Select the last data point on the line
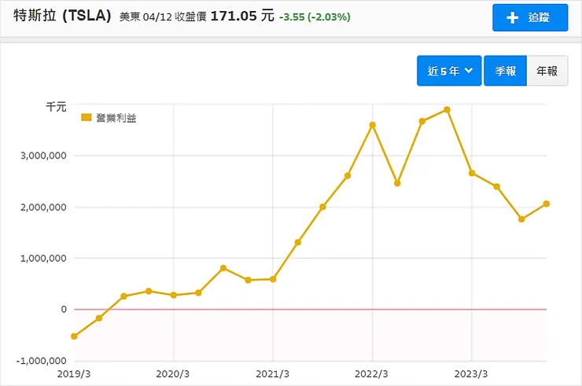Screen dimensions: 582x386 point(547,204)
